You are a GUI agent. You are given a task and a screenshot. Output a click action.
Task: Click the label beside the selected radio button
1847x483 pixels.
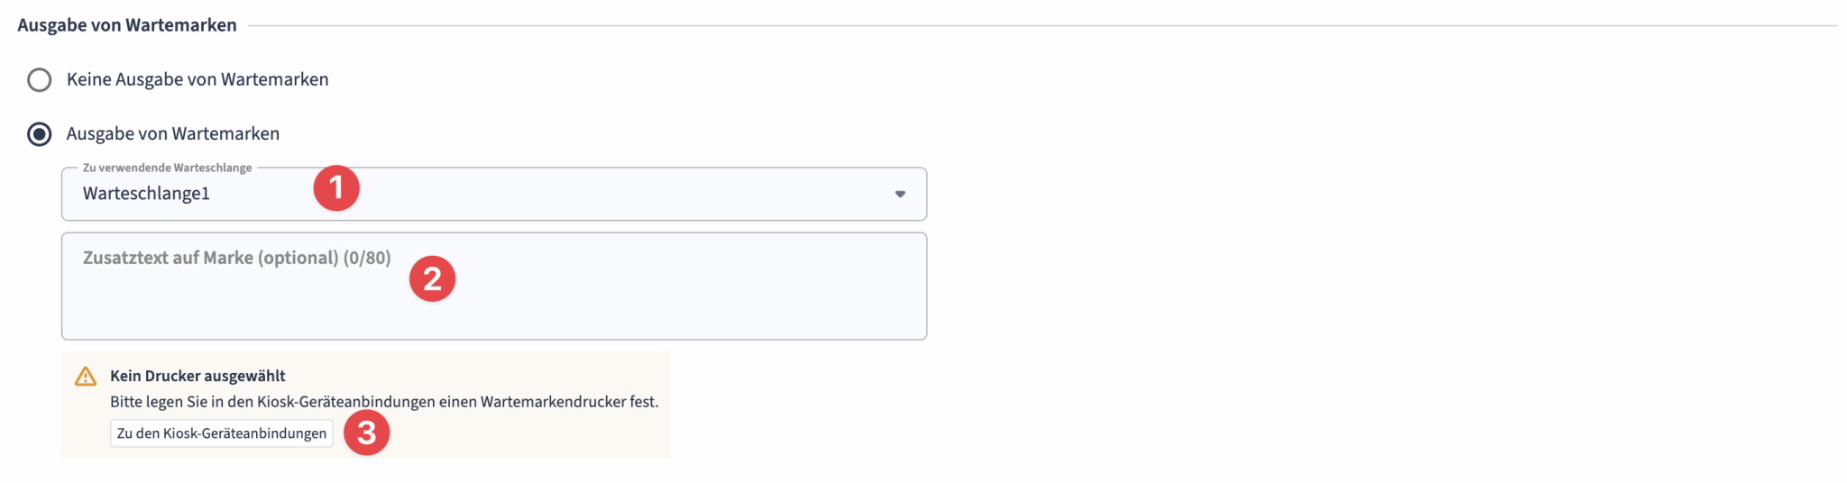pos(173,133)
